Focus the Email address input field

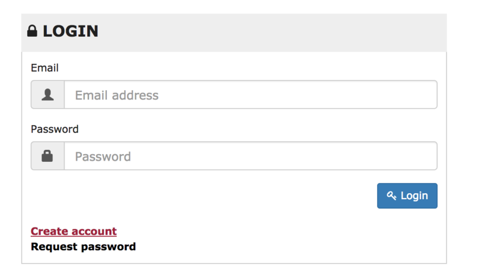[250, 95]
